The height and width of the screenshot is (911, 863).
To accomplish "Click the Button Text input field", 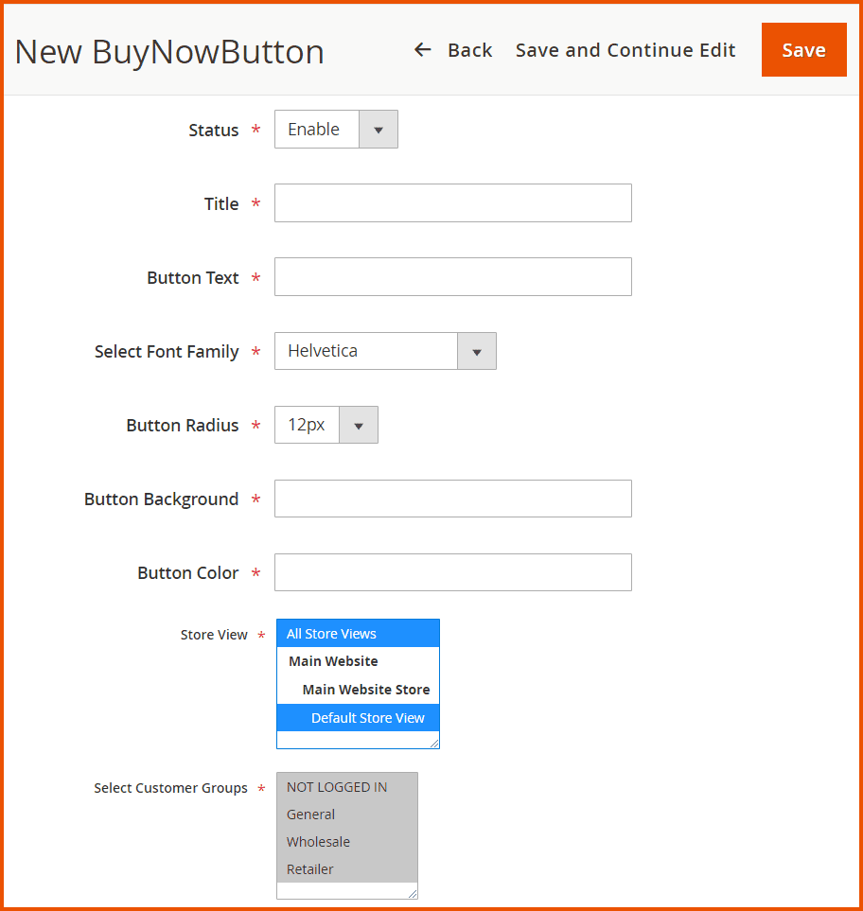I will tap(452, 276).
